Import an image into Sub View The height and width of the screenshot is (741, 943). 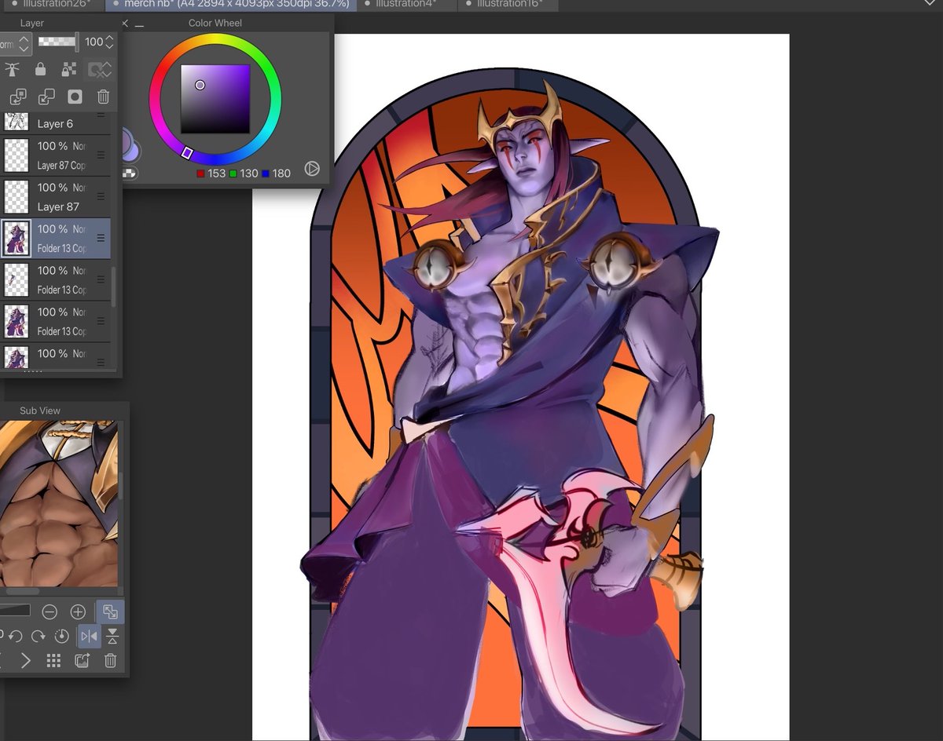coord(82,661)
